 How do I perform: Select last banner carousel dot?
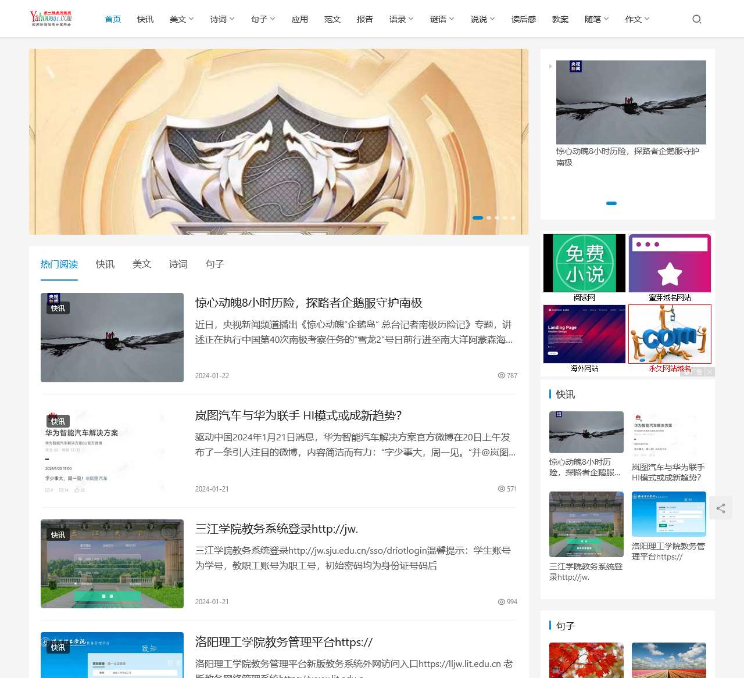(x=513, y=218)
